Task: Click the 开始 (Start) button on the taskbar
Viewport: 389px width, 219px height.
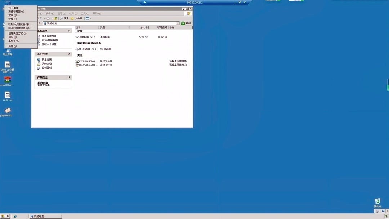Action: (x=5, y=216)
